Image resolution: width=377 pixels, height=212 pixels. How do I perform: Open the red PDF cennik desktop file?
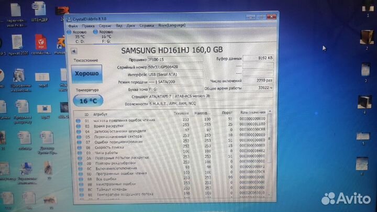(41, 44)
